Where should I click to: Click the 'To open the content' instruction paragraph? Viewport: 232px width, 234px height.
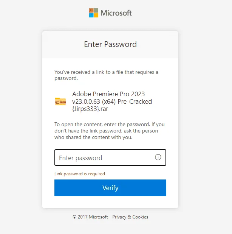[x=110, y=131]
